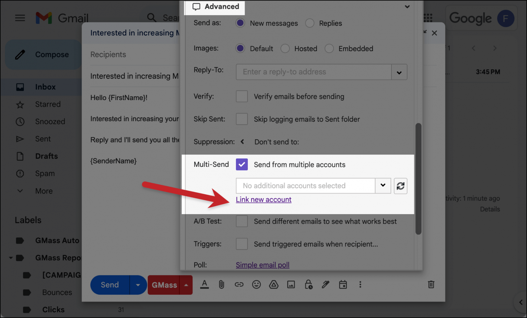Open formatting options in compose toolbar
The height and width of the screenshot is (318, 527).
[204, 284]
